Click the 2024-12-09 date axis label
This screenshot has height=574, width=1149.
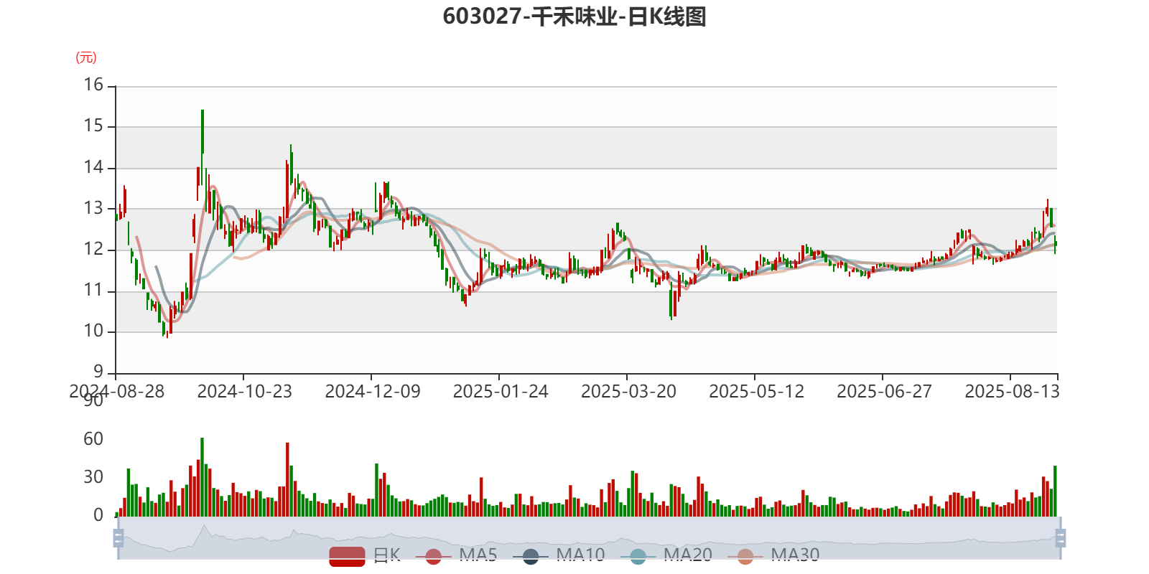[x=372, y=391]
